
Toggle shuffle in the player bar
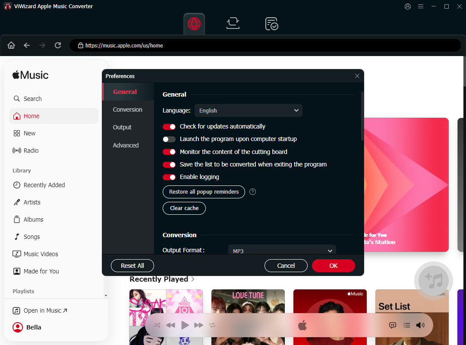point(157,325)
